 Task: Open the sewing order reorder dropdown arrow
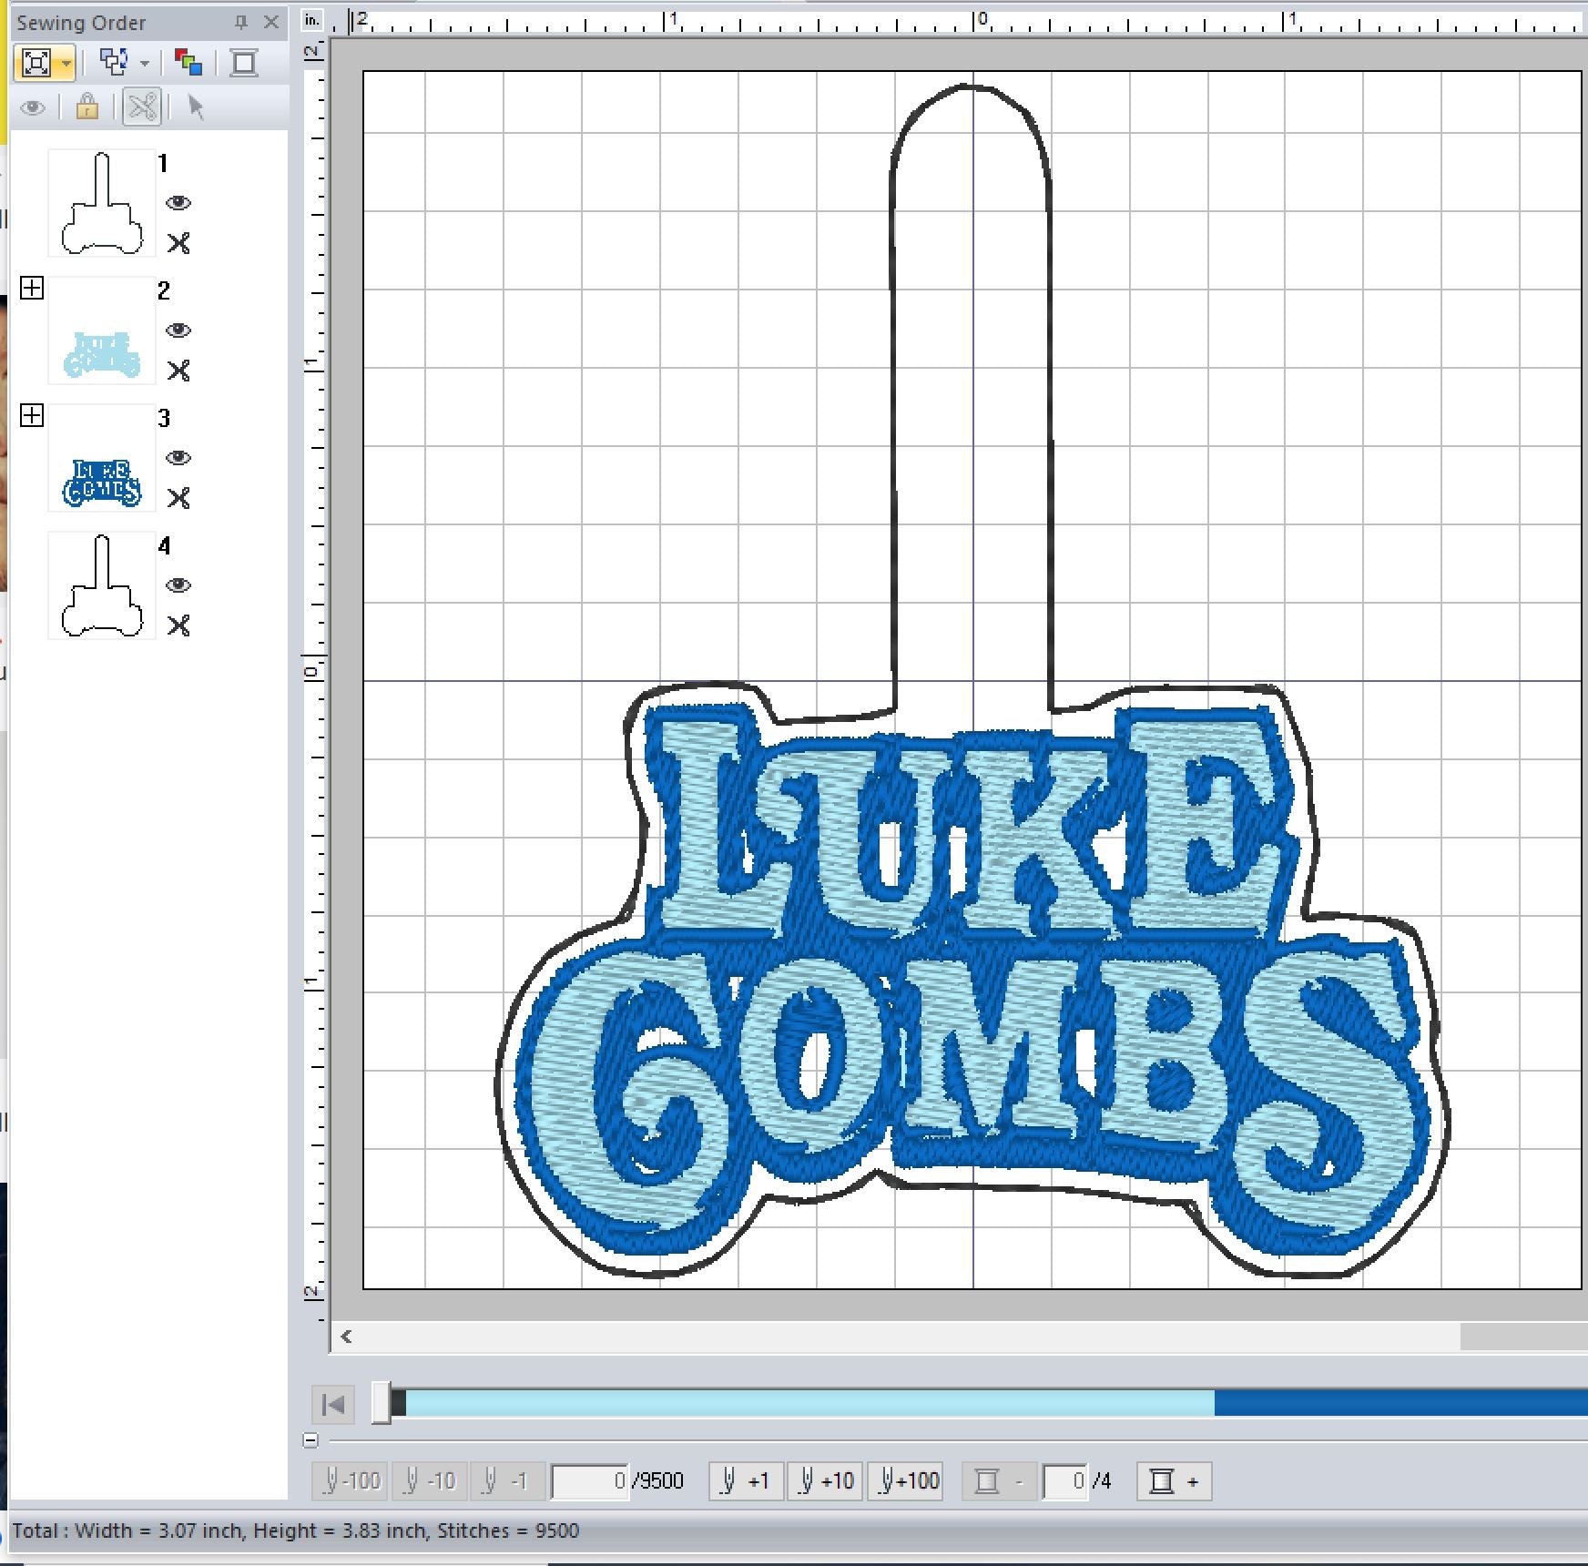point(145,64)
